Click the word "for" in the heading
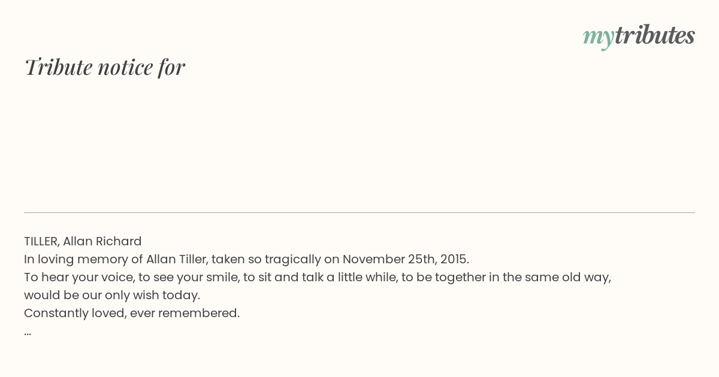The width and height of the screenshot is (719, 377). (172, 67)
